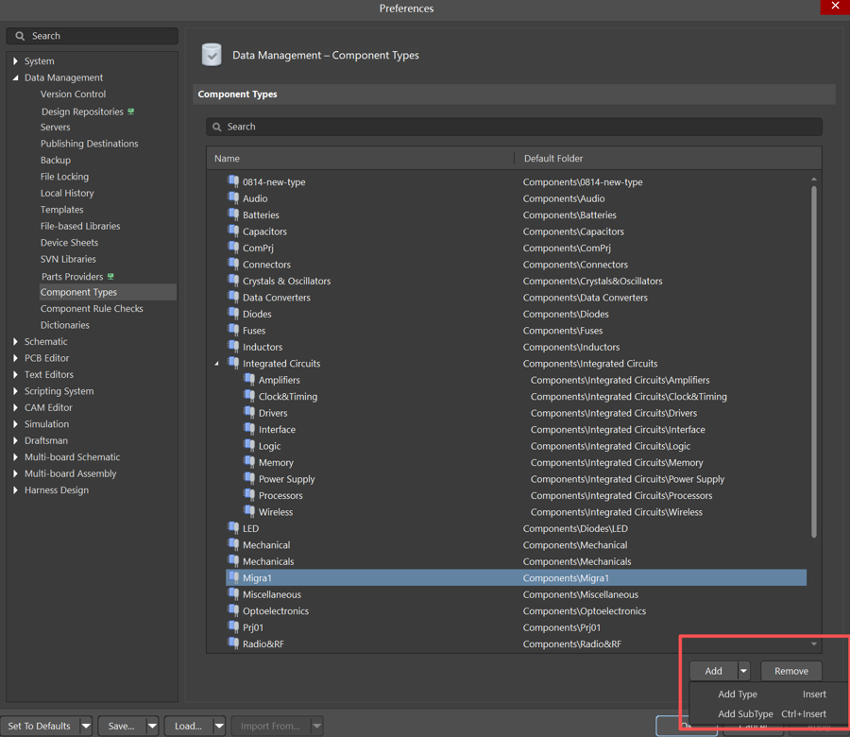Click the Batteries component type icon

(233, 214)
